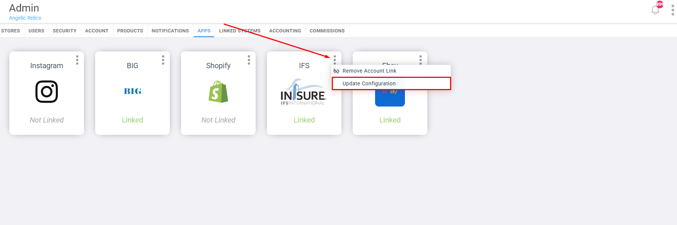Open the BIG card three-dot menu
The height and width of the screenshot is (225, 677).
point(163,60)
